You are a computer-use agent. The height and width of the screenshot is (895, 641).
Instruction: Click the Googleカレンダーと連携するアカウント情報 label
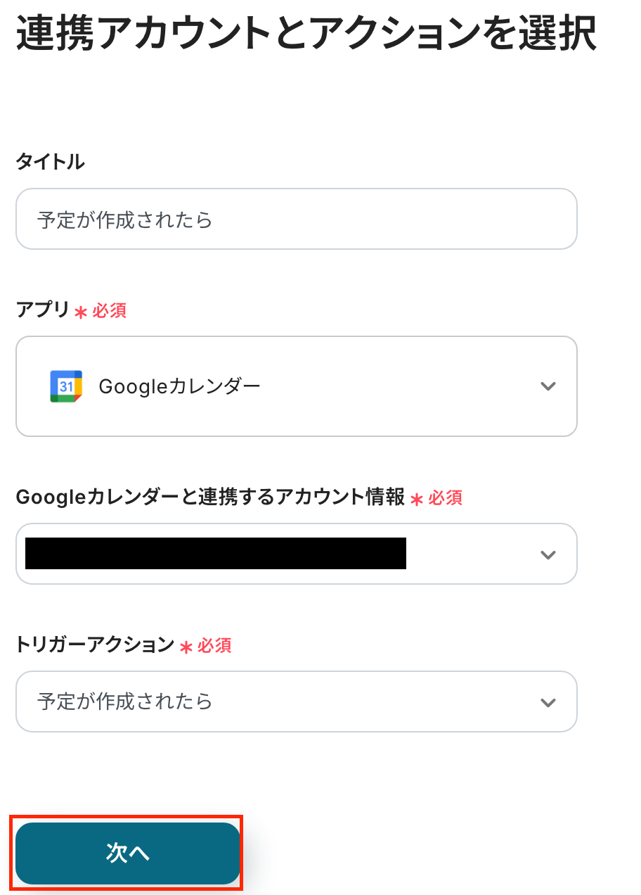[210, 497]
